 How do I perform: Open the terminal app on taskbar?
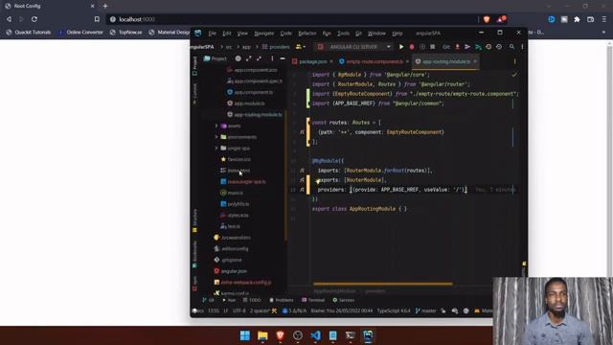[x=351, y=335]
